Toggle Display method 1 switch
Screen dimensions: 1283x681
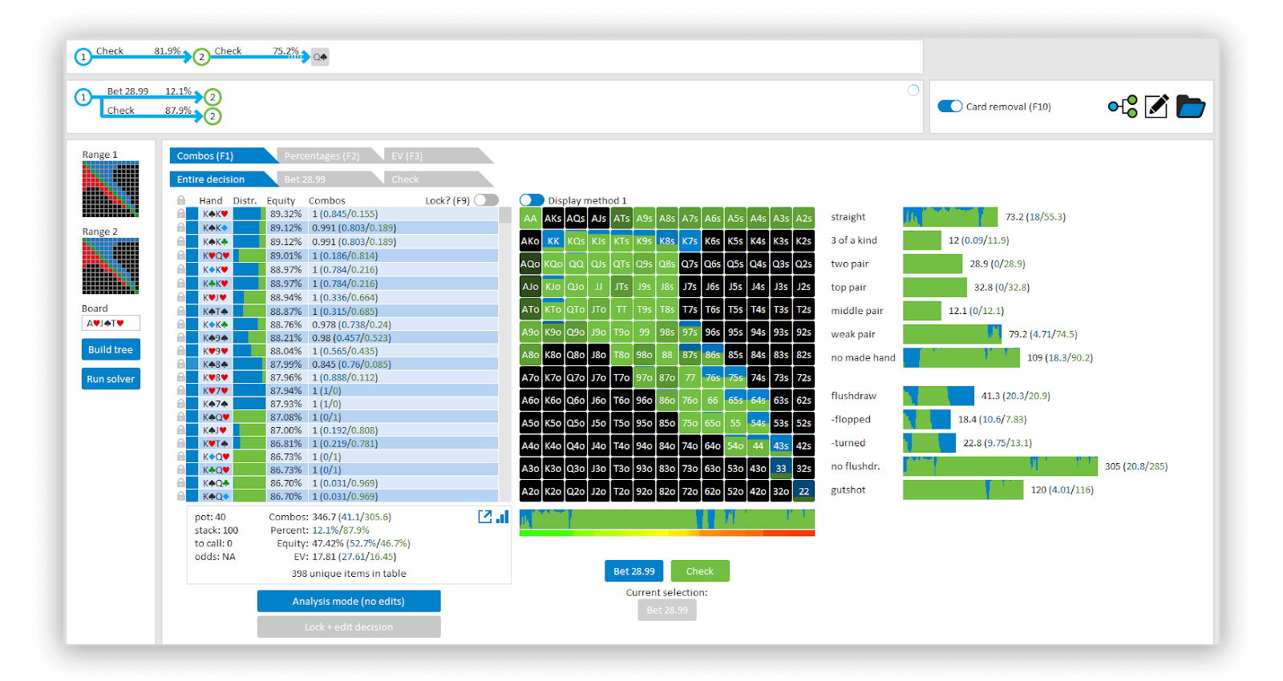pyautogui.click(x=532, y=200)
